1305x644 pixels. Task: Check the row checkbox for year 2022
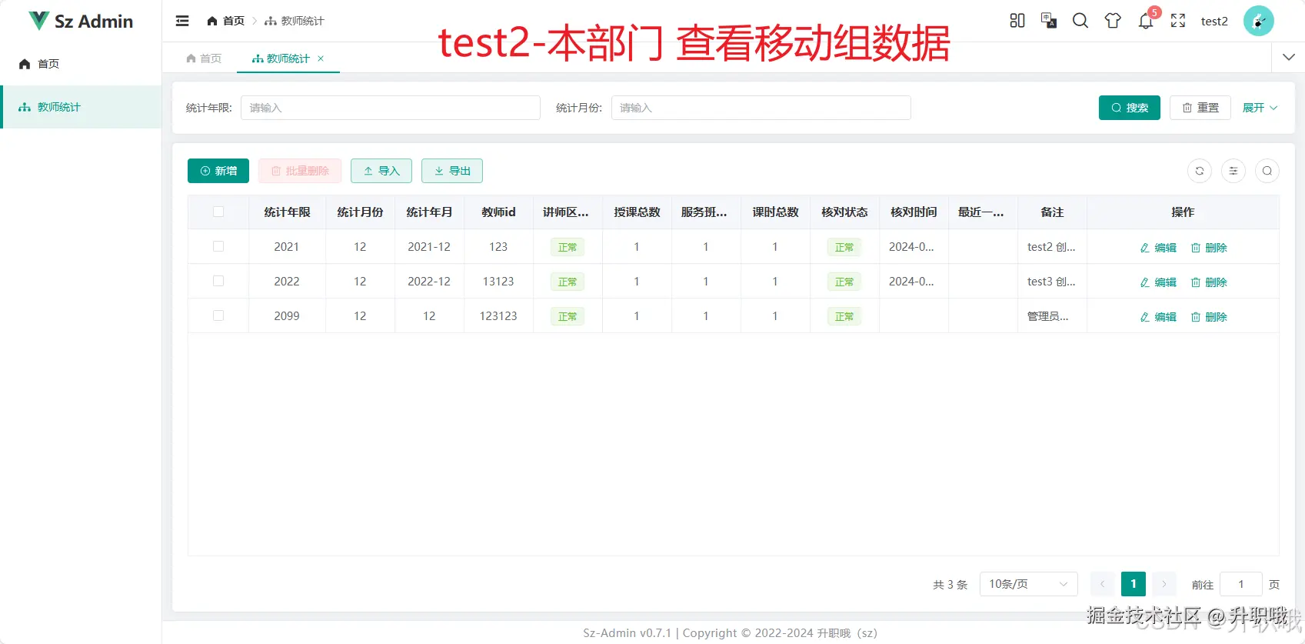coord(218,281)
